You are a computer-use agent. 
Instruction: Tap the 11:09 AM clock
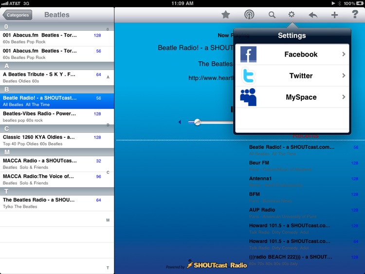coord(182,3)
